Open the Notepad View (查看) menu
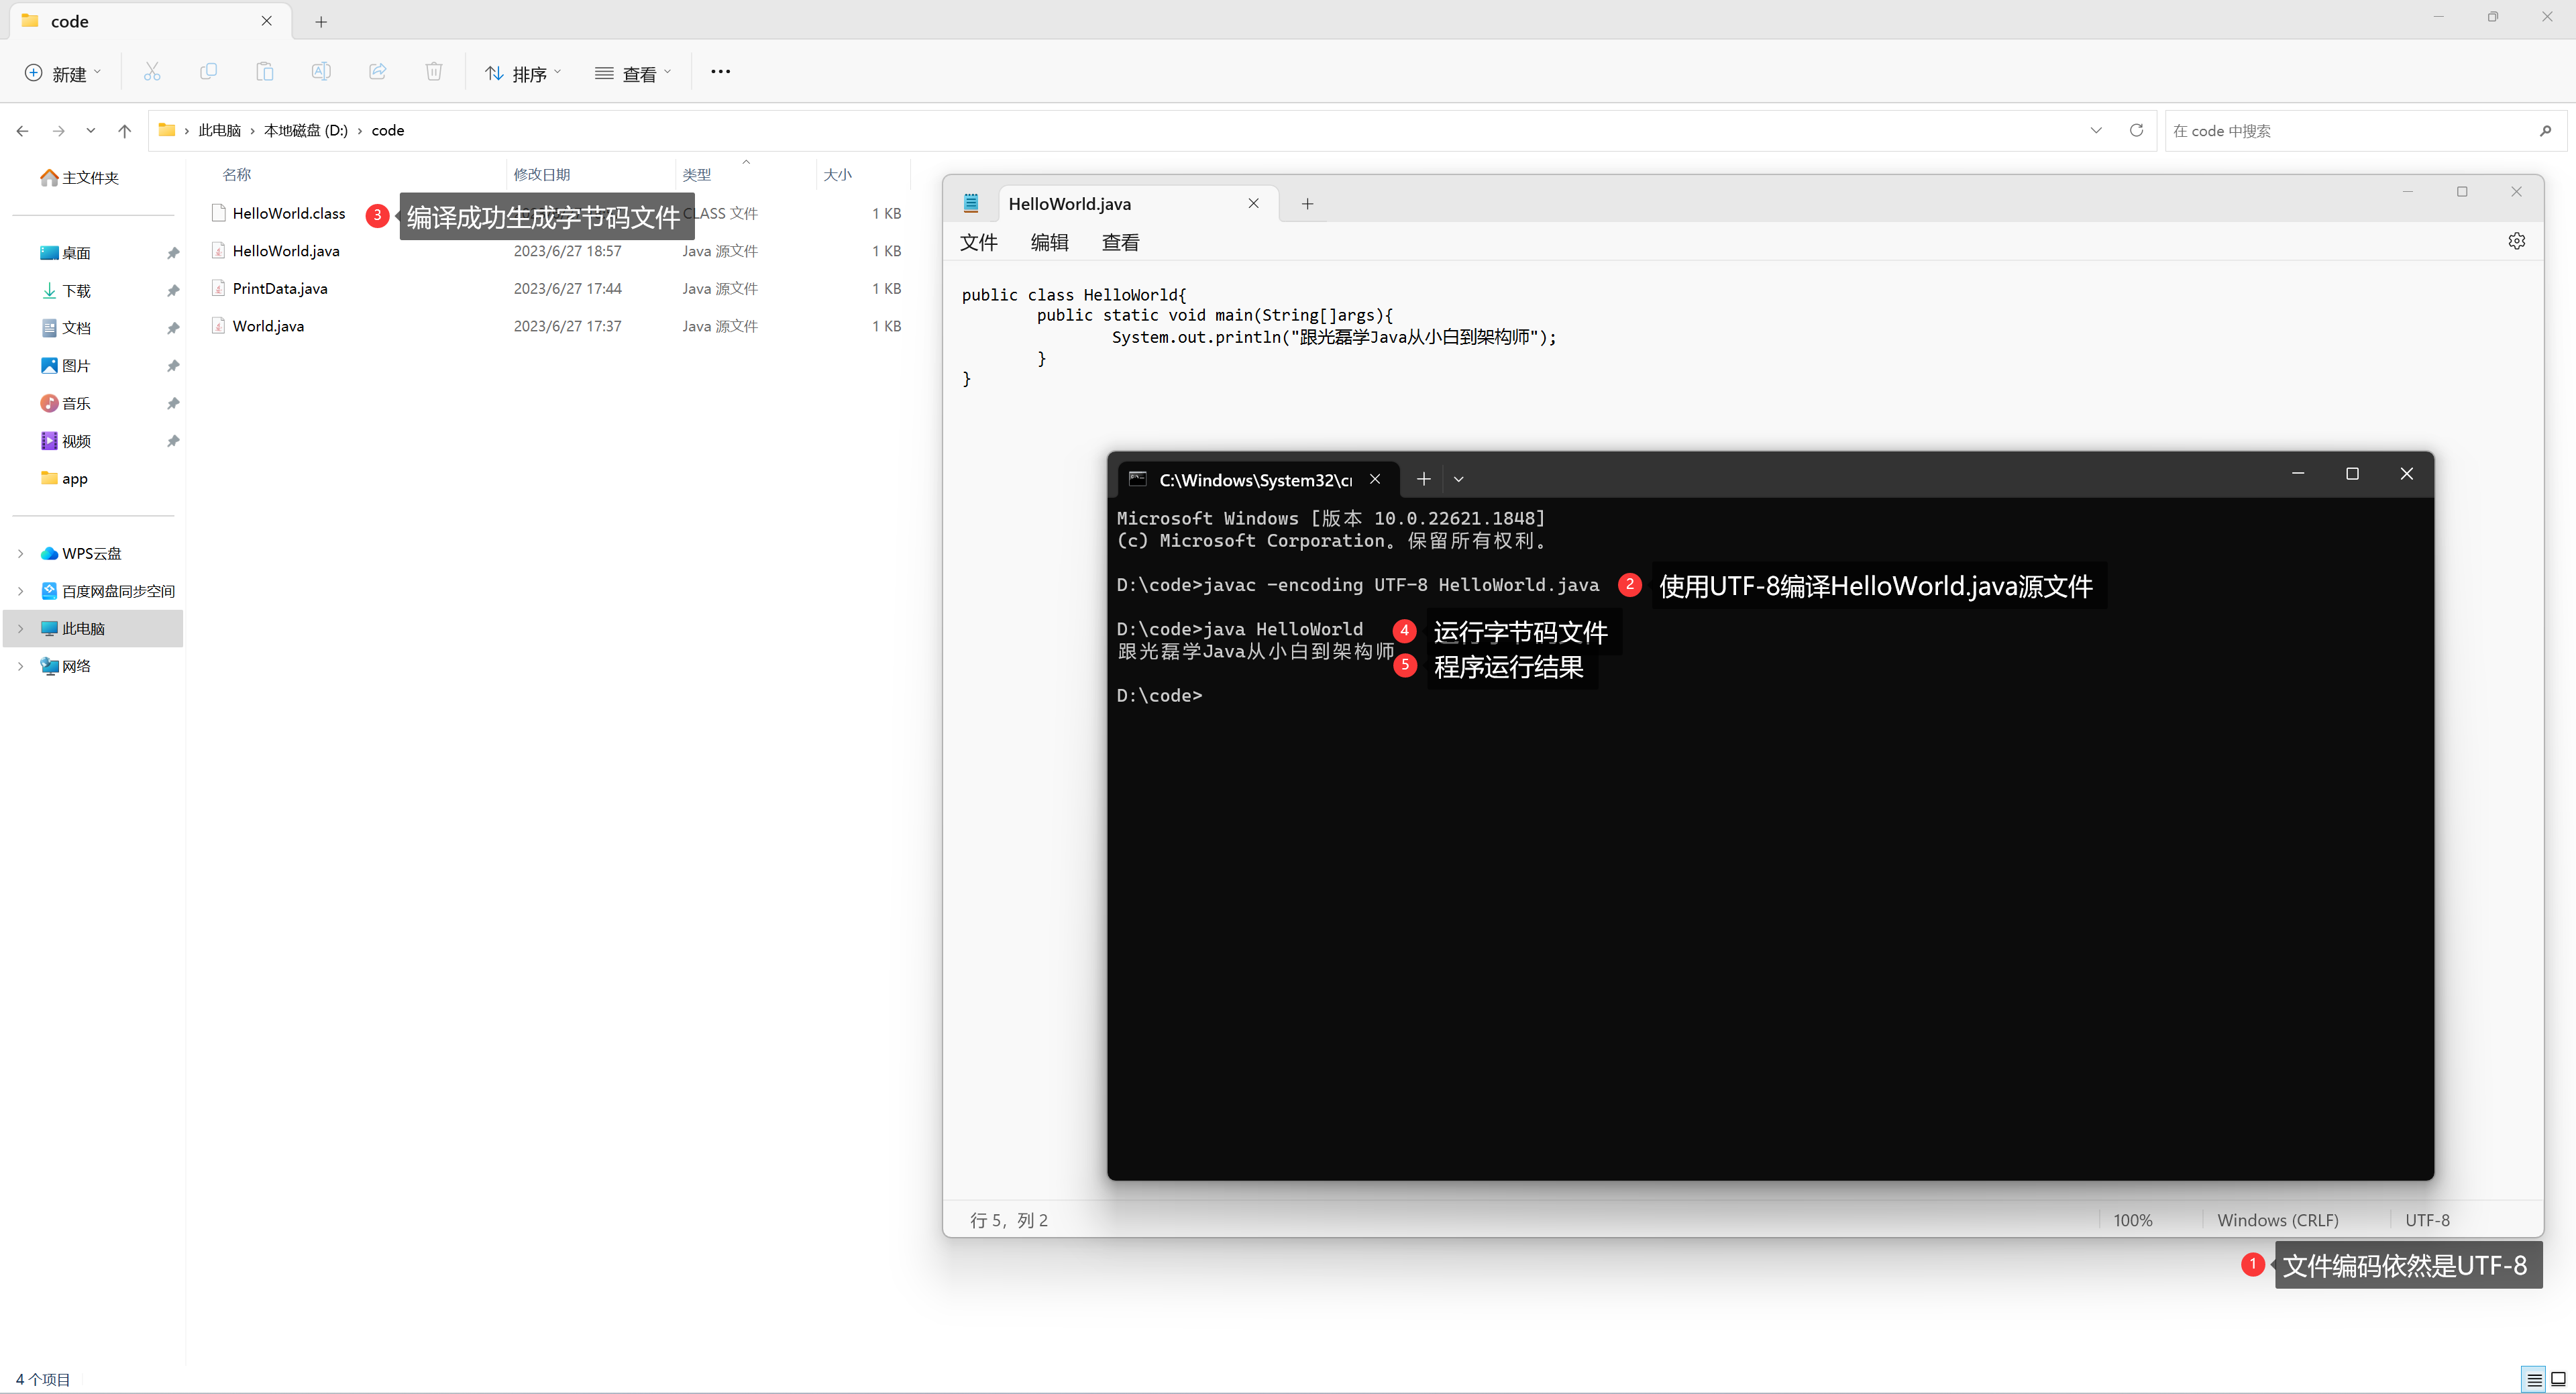This screenshot has height=1394, width=2576. (x=1120, y=242)
